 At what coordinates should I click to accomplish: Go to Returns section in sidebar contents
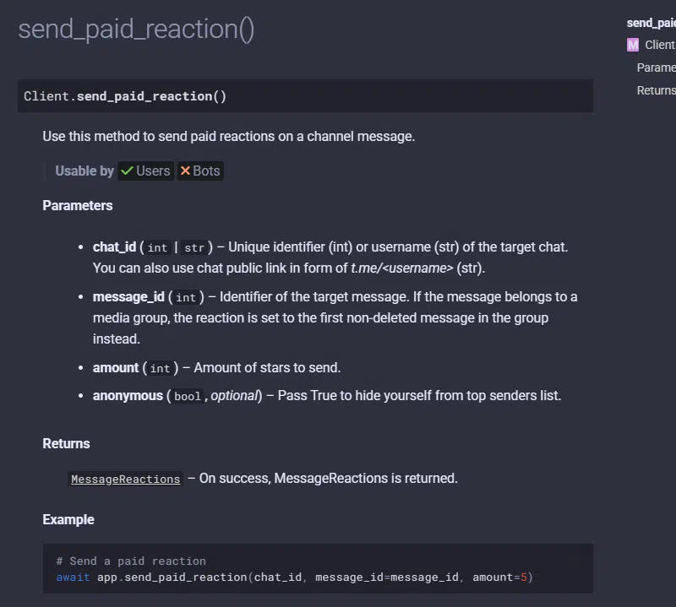coord(657,90)
